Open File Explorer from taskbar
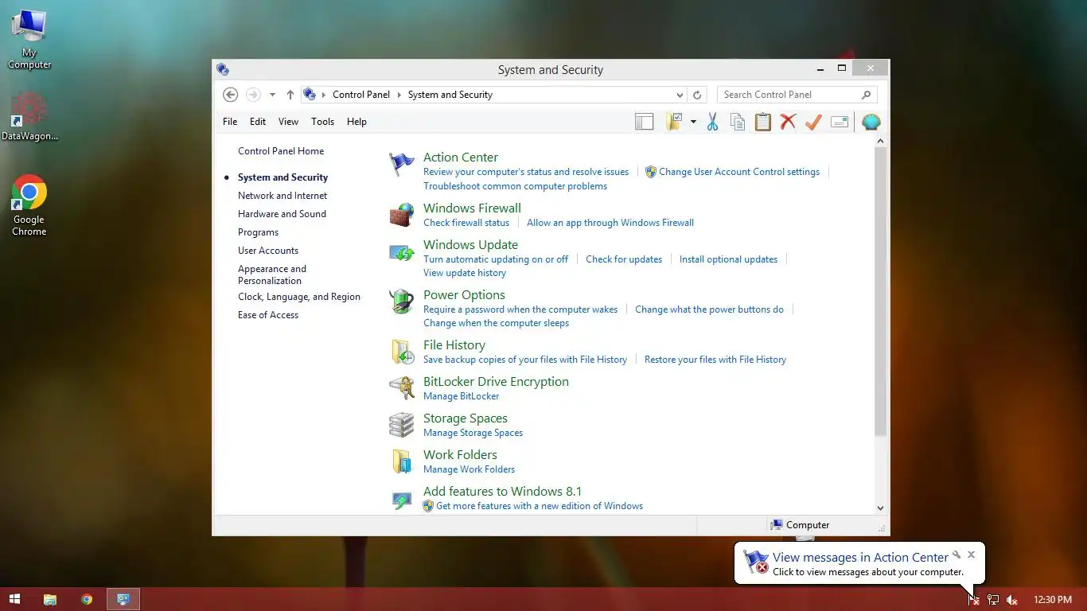The height and width of the screenshot is (611, 1087). coord(50,599)
